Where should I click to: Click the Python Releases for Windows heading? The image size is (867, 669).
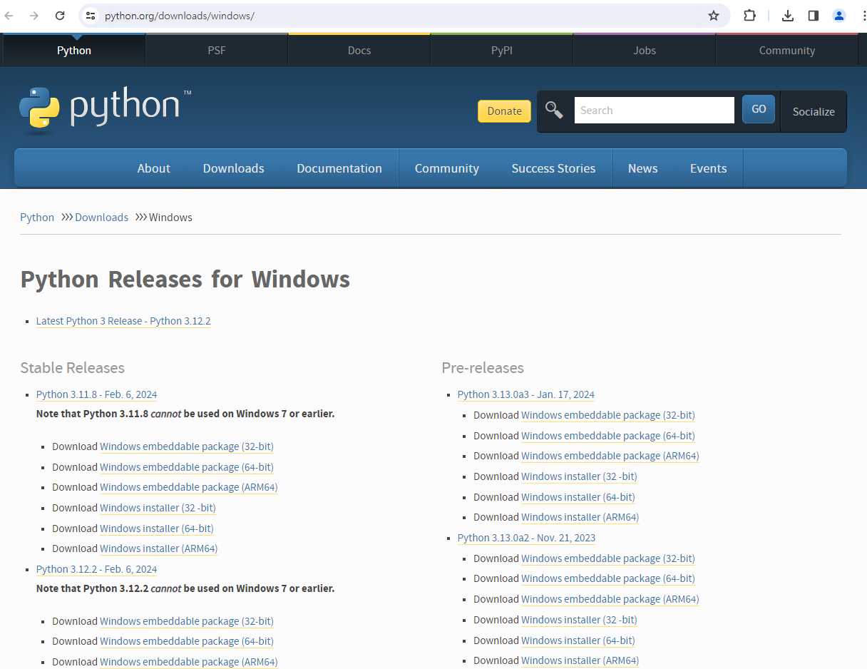click(185, 279)
